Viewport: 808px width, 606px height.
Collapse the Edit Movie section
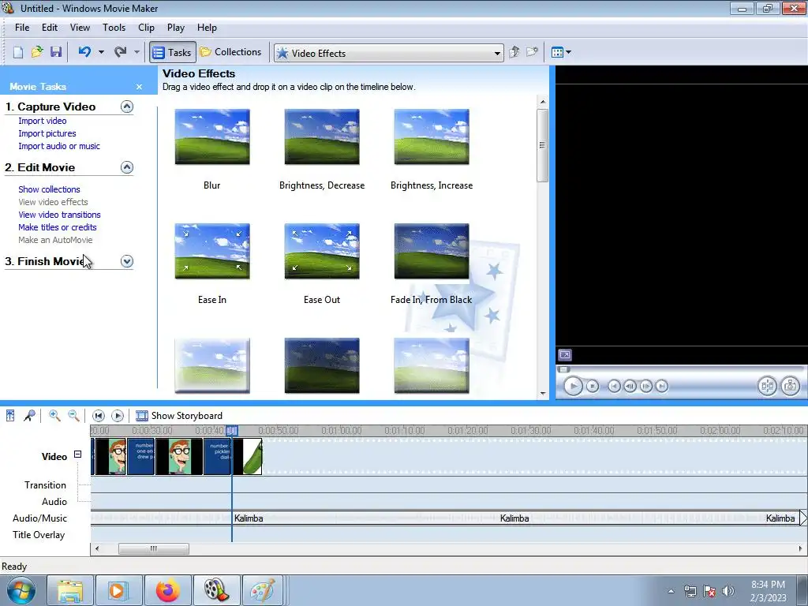point(127,167)
